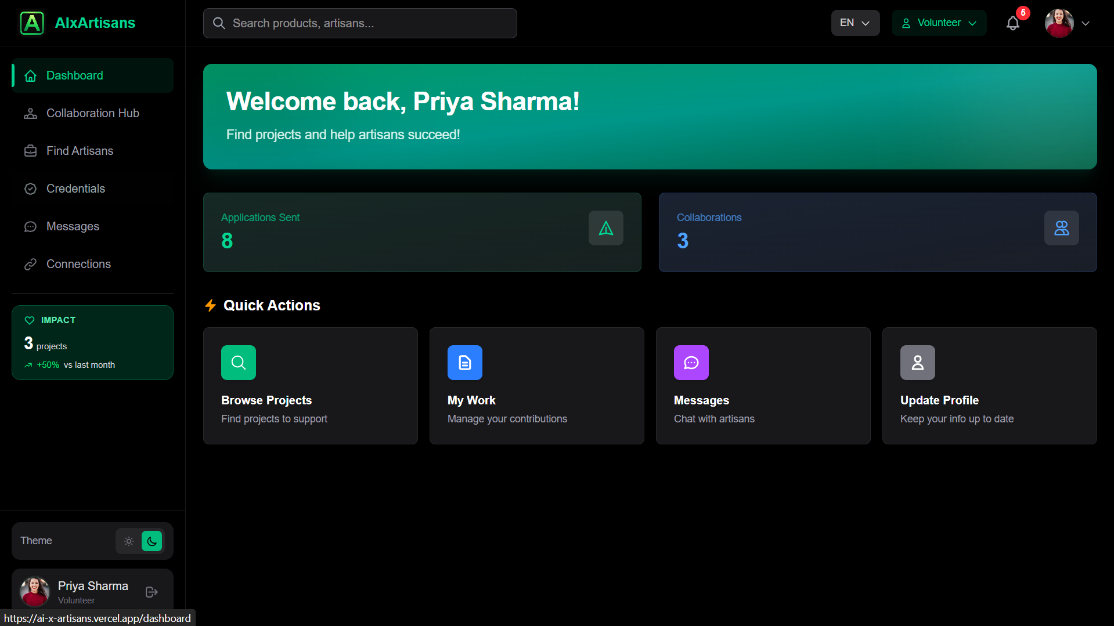Click the Connections link icon
The image size is (1114, 626).
pos(31,265)
